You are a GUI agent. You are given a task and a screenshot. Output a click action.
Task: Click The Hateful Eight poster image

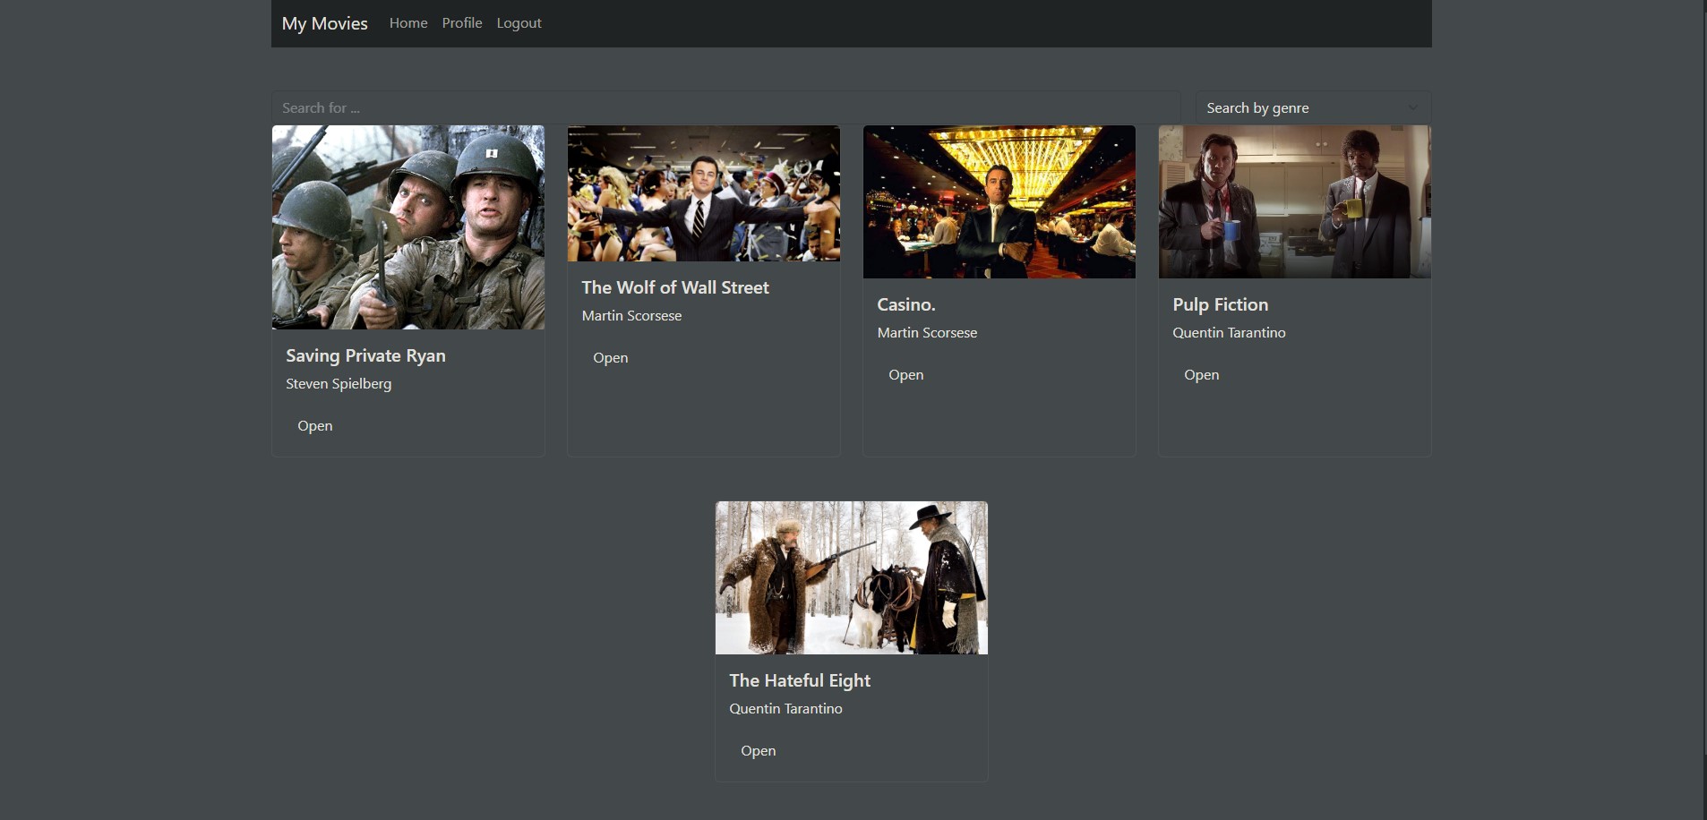(x=852, y=578)
